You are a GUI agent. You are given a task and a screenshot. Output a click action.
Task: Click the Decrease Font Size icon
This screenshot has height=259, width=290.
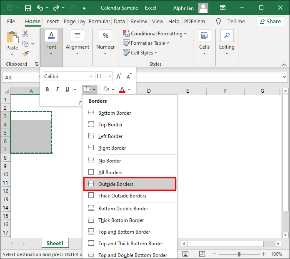coord(129,76)
